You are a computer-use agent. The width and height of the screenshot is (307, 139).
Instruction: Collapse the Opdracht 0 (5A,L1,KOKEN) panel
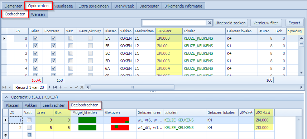(6, 97)
